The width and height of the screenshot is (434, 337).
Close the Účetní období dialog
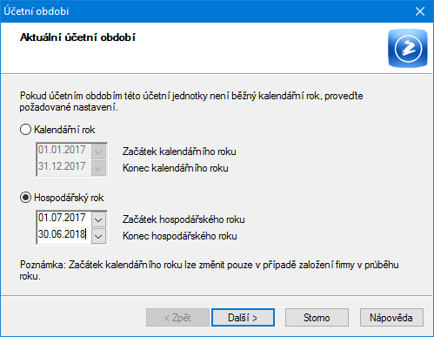click(x=420, y=11)
